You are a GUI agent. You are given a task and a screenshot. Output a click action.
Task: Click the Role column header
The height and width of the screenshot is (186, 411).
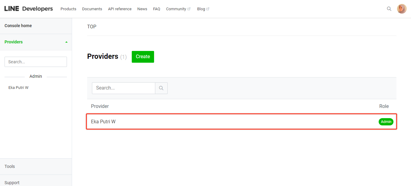click(384, 106)
